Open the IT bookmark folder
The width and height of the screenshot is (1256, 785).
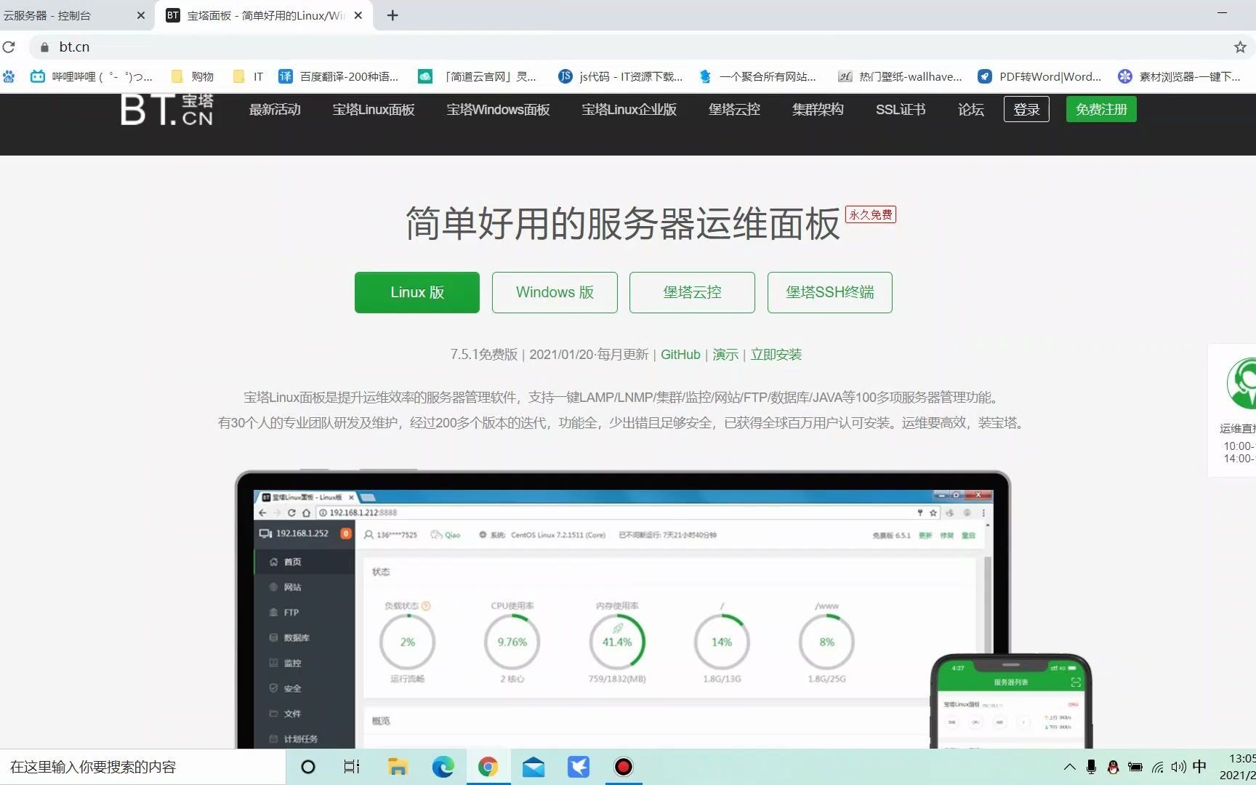tap(248, 76)
